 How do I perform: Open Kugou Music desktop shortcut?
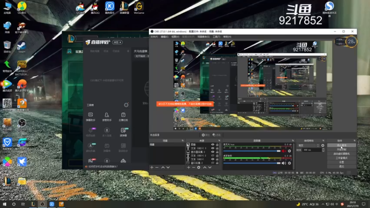tap(110, 8)
